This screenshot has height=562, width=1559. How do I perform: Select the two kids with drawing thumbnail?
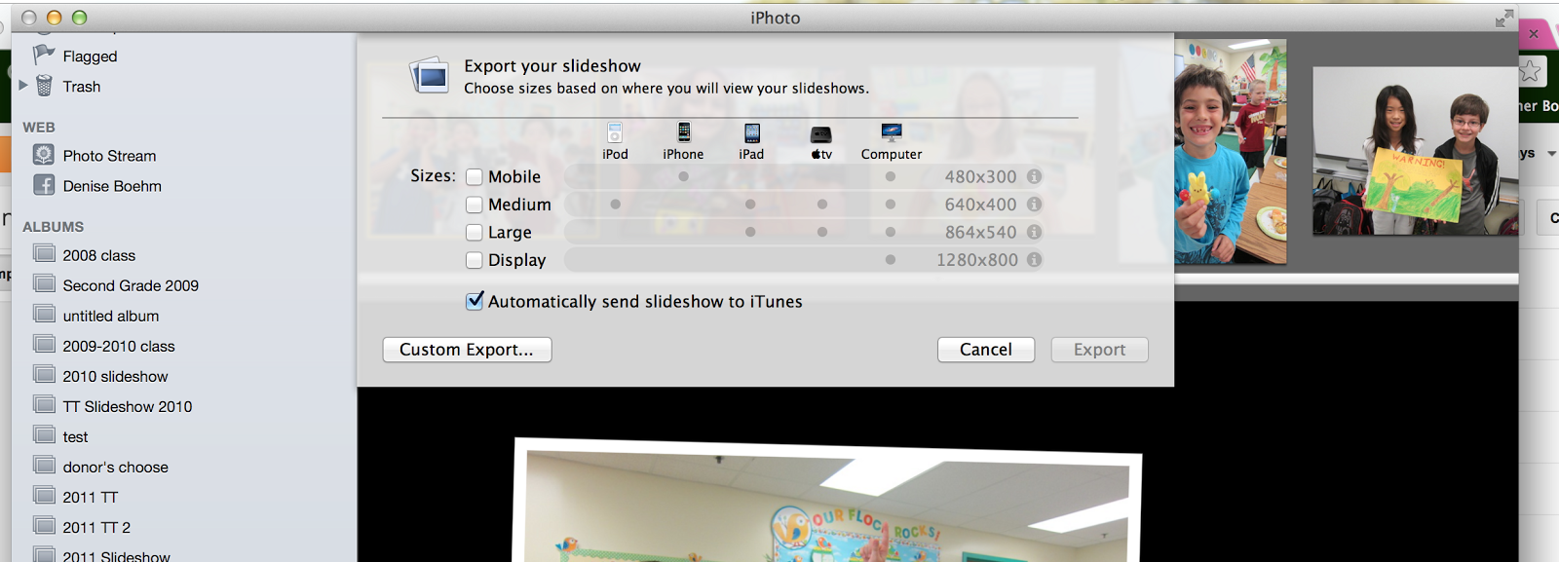pyautogui.click(x=1416, y=151)
